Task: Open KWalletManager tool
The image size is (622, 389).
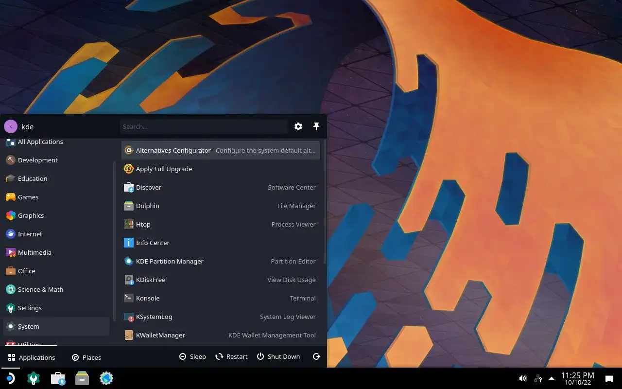Action: click(x=221, y=335)
